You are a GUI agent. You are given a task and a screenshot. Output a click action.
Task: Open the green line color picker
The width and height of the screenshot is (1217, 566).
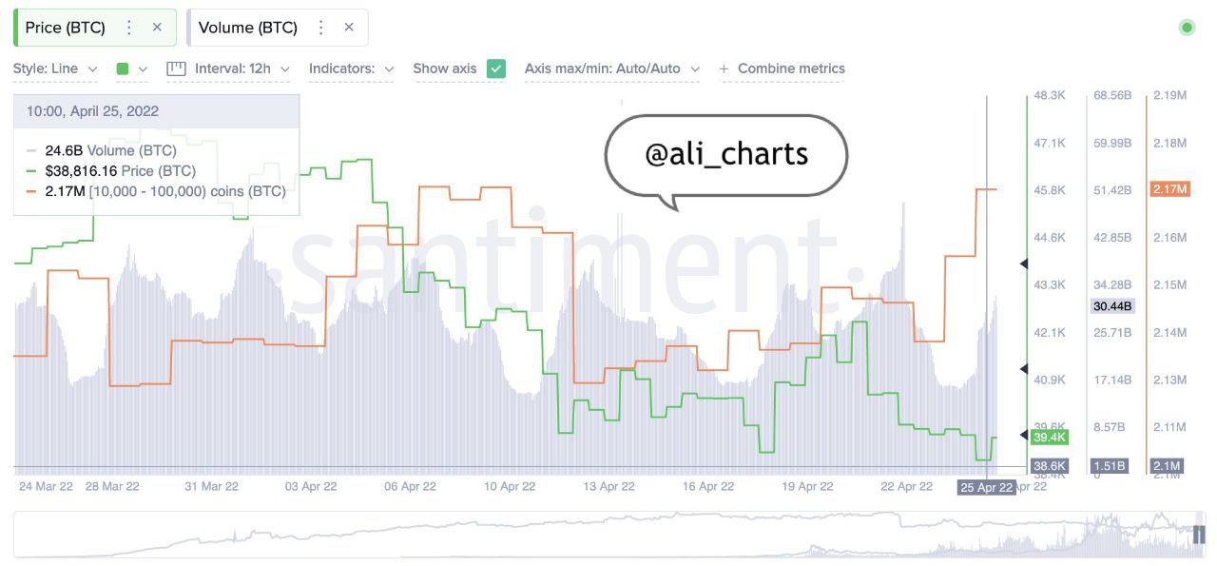(x=131, y=68)
